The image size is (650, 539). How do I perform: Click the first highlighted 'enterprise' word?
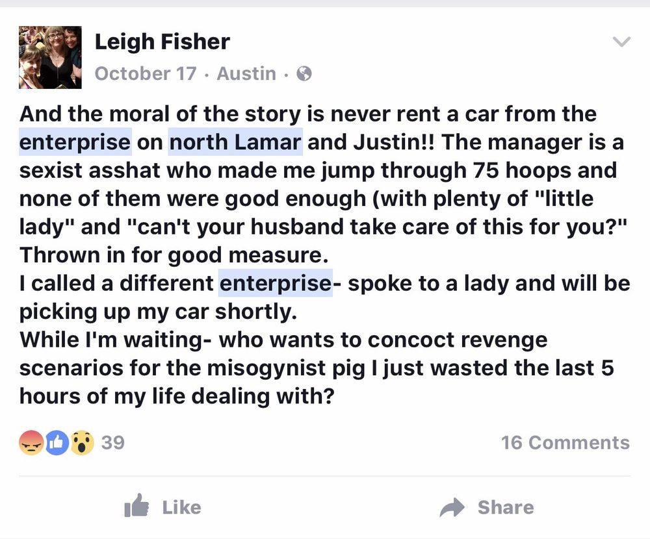click(75, 142)
